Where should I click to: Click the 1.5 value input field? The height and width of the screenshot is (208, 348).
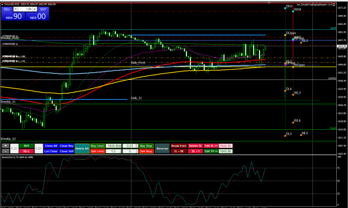pyautogui.click(x=114, y=151)
